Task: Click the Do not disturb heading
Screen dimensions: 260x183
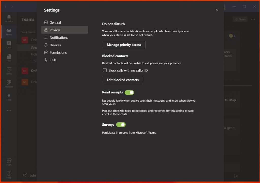Action: pos(113,24)
